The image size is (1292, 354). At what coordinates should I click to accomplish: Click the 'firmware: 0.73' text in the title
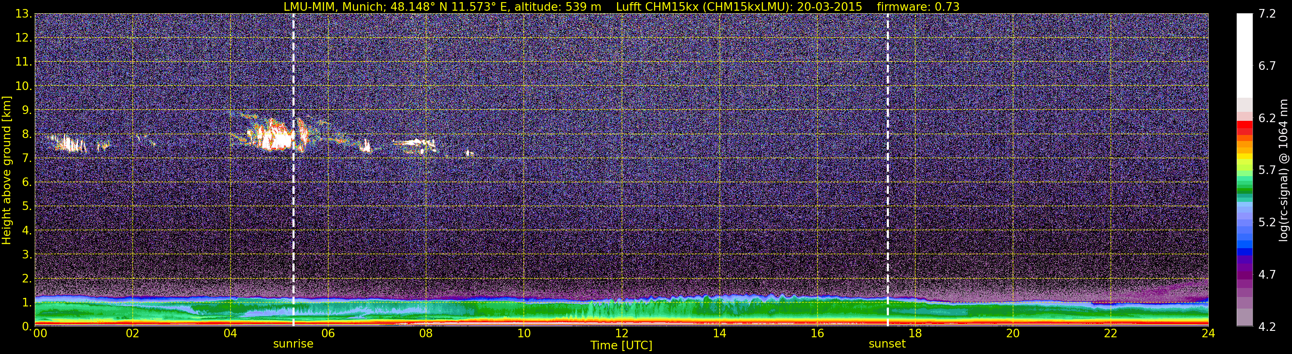click(918, 7)
